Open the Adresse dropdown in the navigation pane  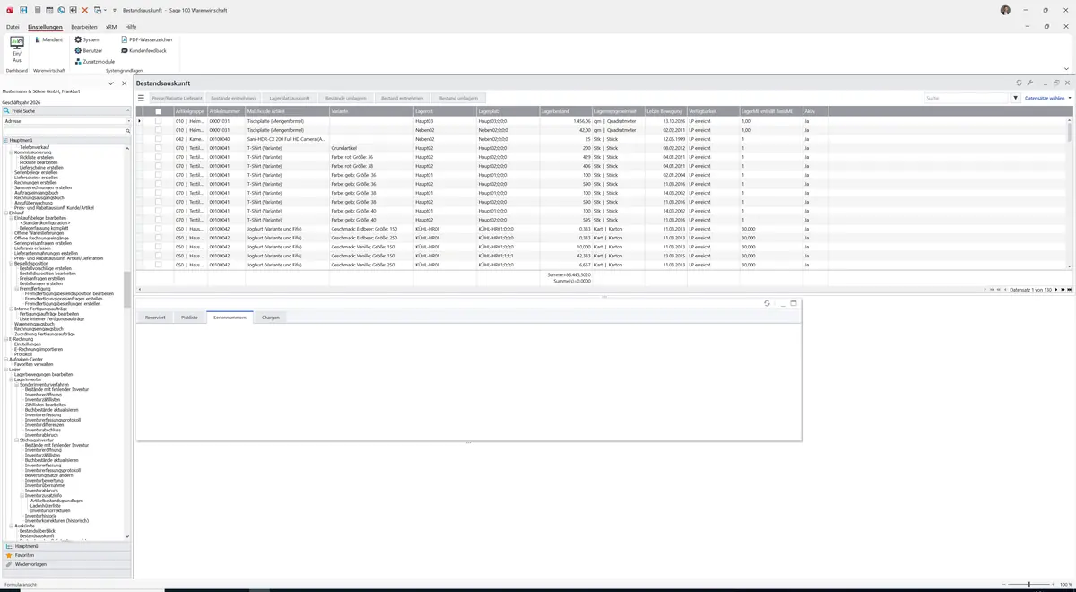[x=128, y=121]
